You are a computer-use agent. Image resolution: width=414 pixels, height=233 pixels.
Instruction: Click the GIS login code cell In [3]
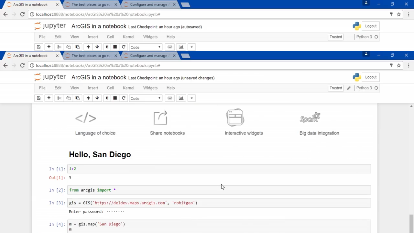tap(219, 203)
